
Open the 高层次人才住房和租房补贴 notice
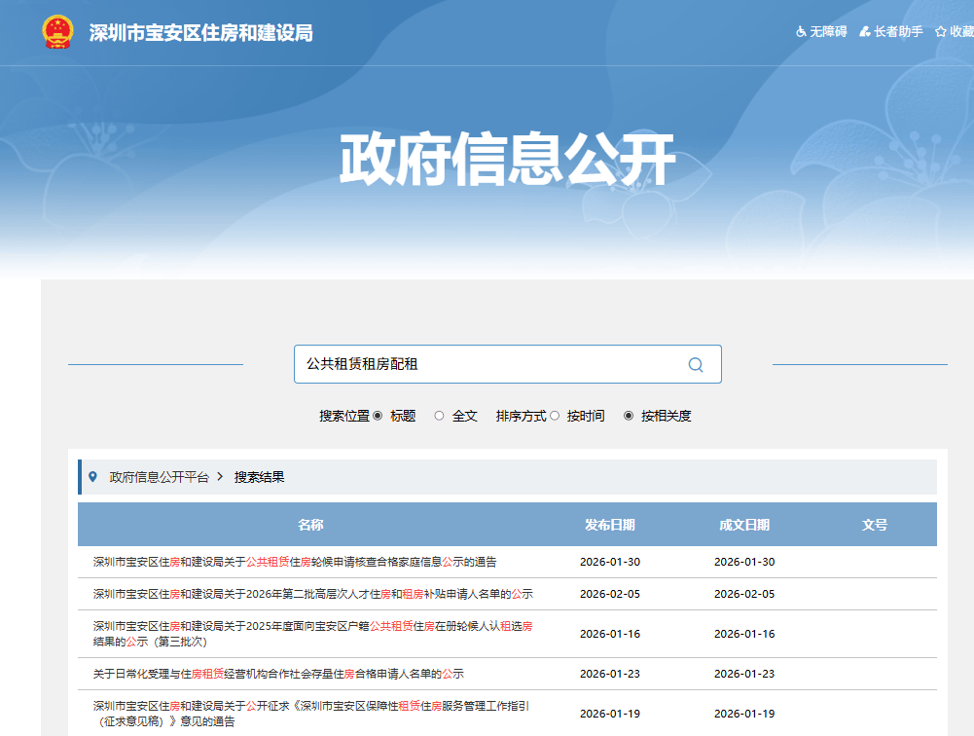302,596
